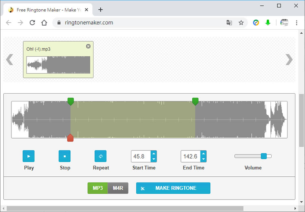The width and height of the screenshot is (305, 212).
Task: Click the Play button icon
Action: coord(28,156)
